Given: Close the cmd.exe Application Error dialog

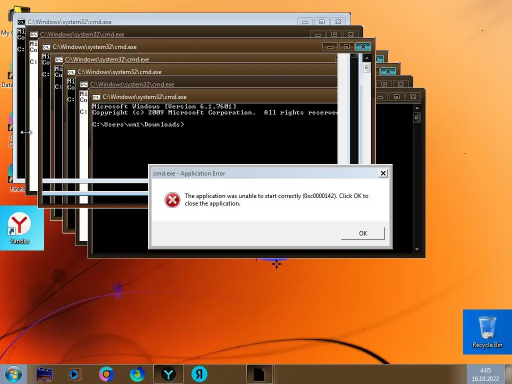Looking at the screenshot, I should point(383,173).
